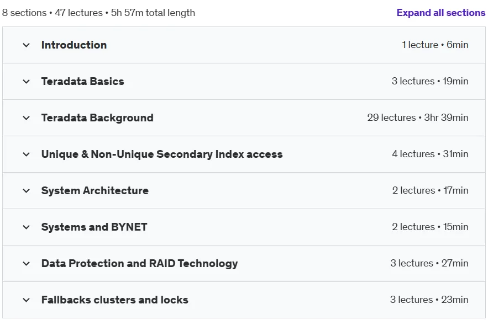Click Unique & Non-Unique Secondary Index access title
488x320 pixels.
tap(162, 154)
